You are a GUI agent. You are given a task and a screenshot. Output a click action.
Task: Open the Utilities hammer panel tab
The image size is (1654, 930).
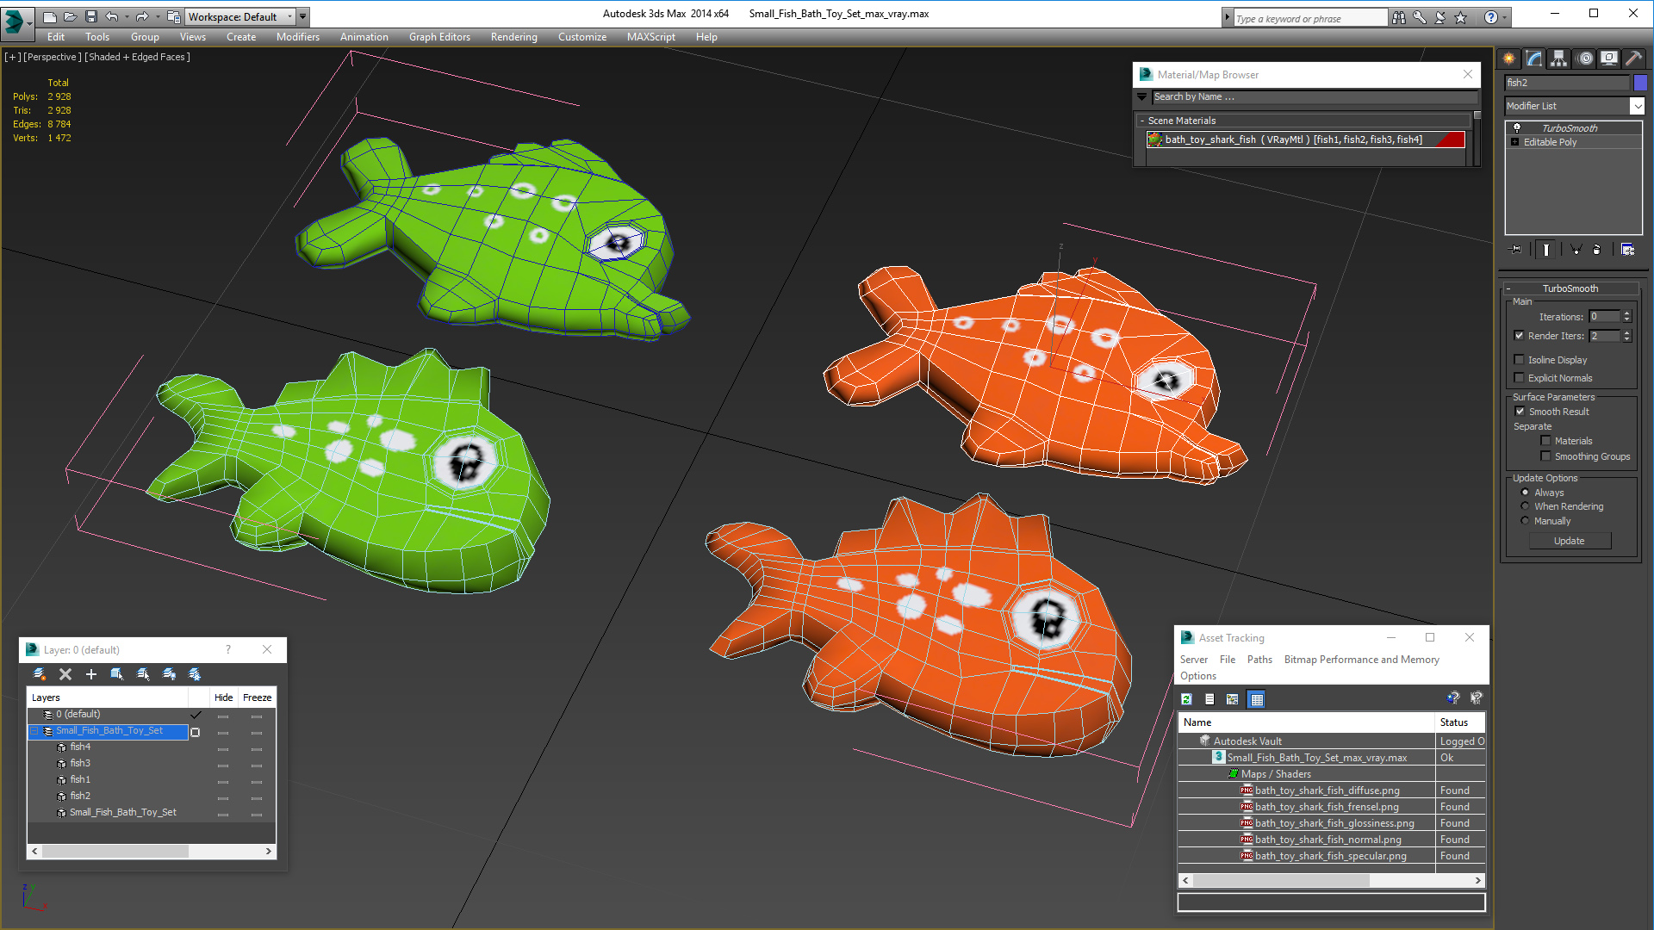point(1633,59)
